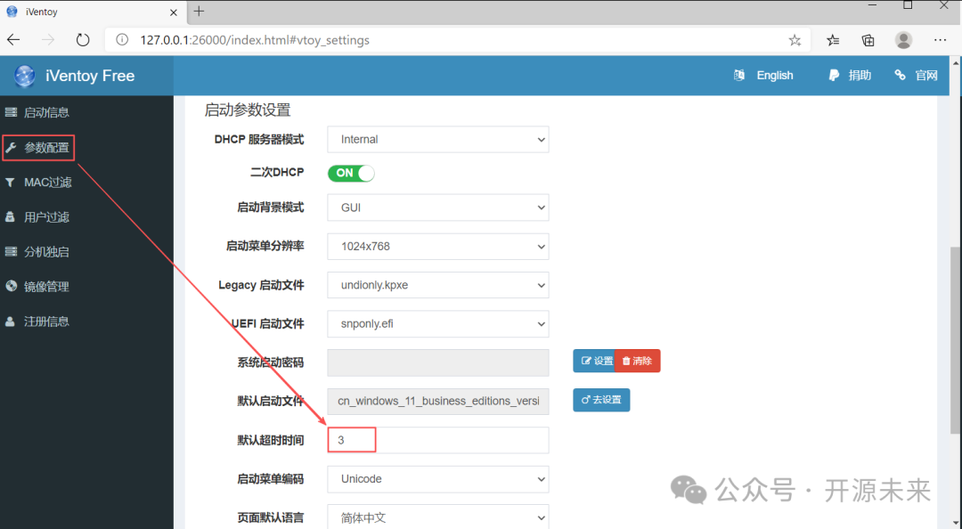Expand the 启动背景模式 GUI dropdown

tap(438, 208)
